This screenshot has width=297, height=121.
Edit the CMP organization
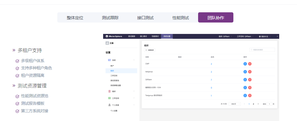245,64
